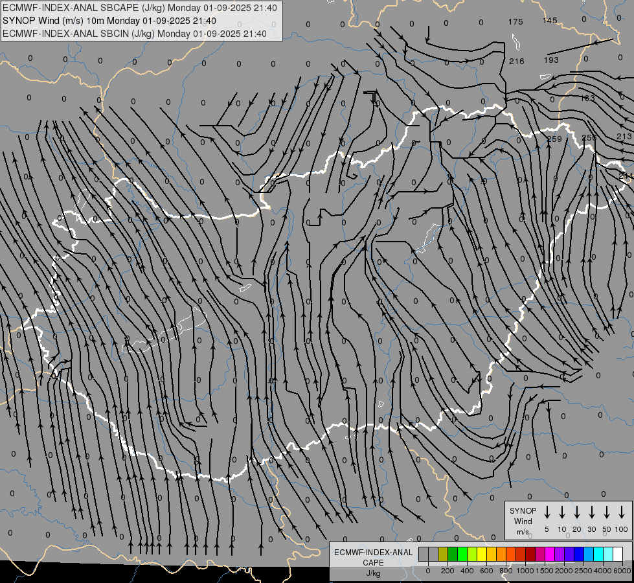The image size is (634, 583).
Task: Click the SYNOP Wind 10m header line
Action: 109,21
